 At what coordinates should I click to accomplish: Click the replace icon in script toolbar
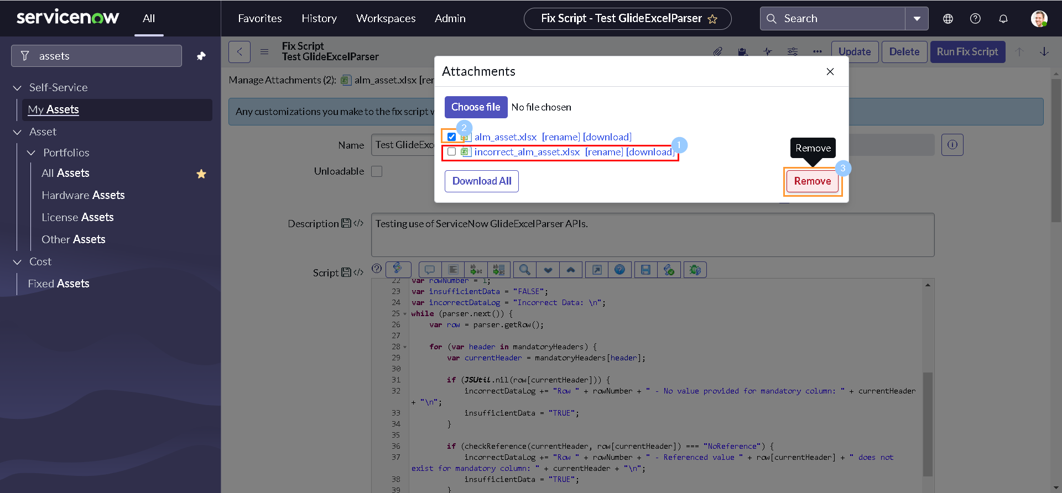click(476, 270)
